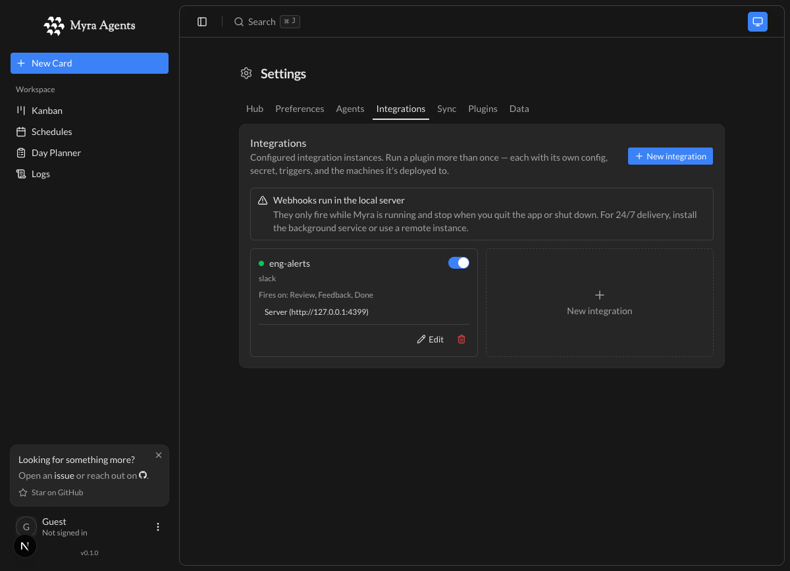This screenshot has width=790, height=571.
Task: Click the webhook warning triangle icon
Action: coord(263,200)
